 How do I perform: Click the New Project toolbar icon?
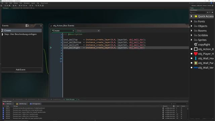[5, 5]
